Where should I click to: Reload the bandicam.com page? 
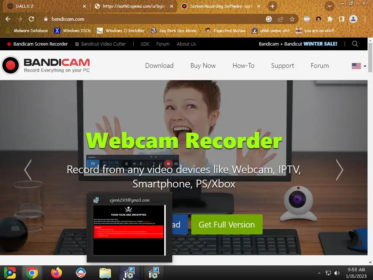point(31,19)
